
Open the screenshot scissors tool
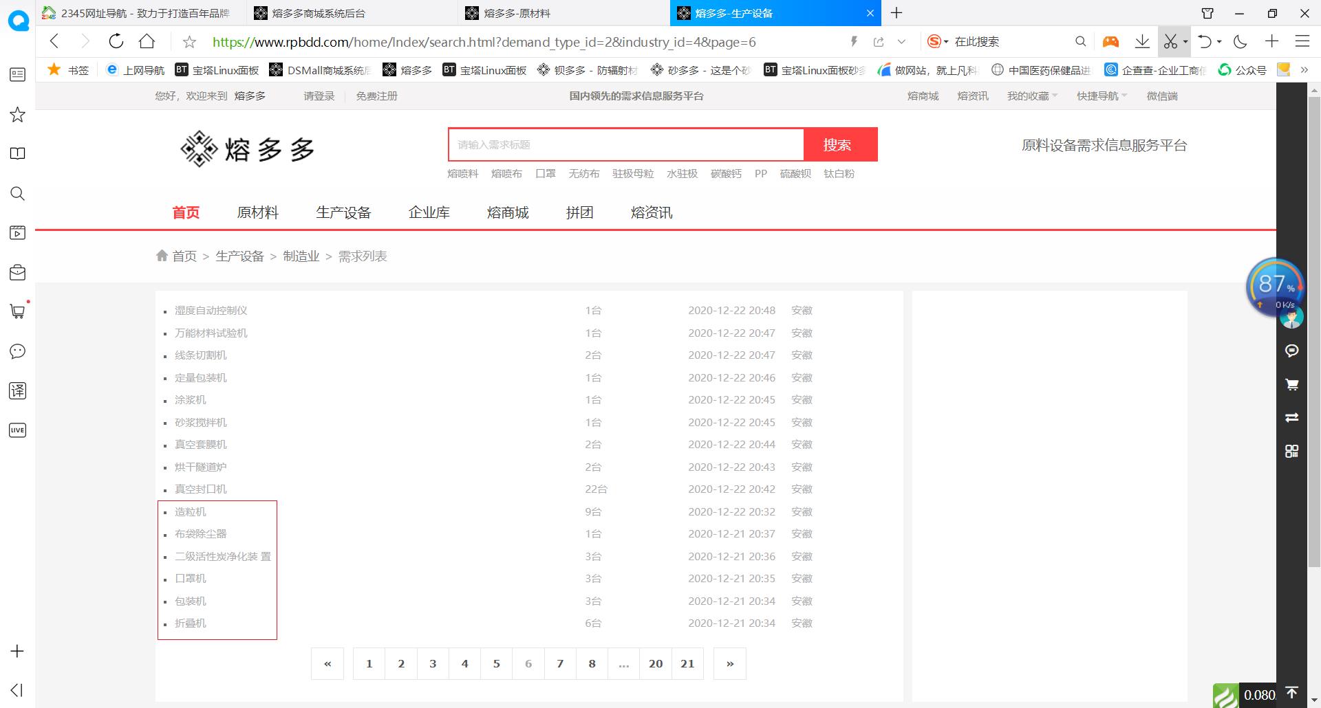pos(1170,41)
